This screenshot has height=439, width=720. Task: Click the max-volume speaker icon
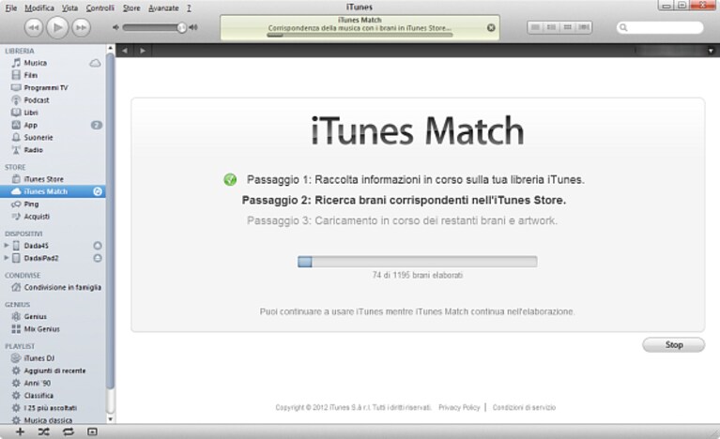point(193,27)
